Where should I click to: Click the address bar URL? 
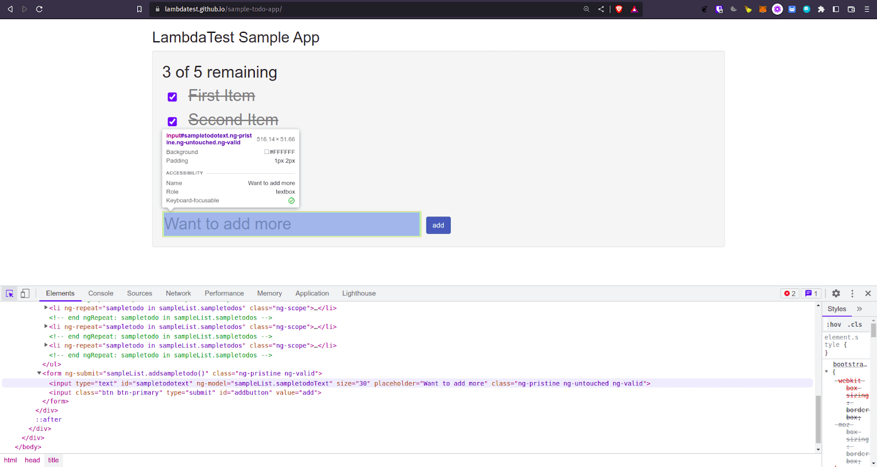click(x=223, y=9)
